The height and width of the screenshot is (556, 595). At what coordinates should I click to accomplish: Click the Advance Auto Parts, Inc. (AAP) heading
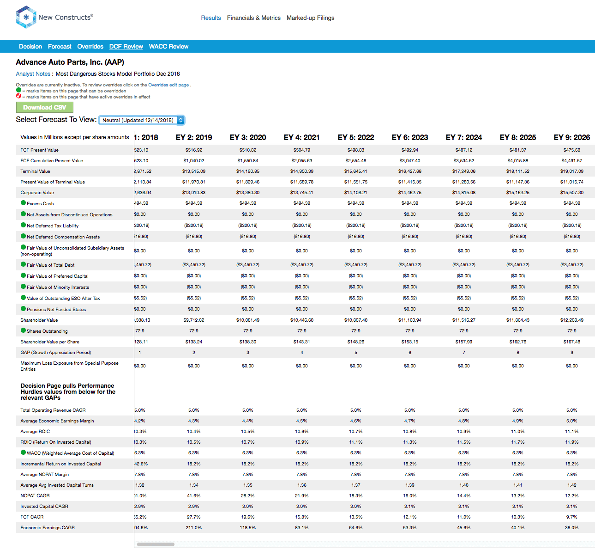pos(70,62)
